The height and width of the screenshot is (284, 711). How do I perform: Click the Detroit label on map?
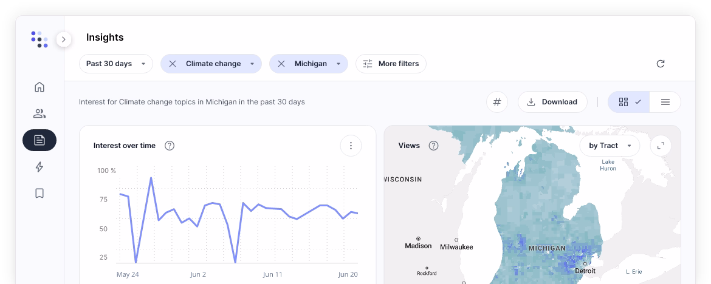pyautogui.click(x=585, y=271)
